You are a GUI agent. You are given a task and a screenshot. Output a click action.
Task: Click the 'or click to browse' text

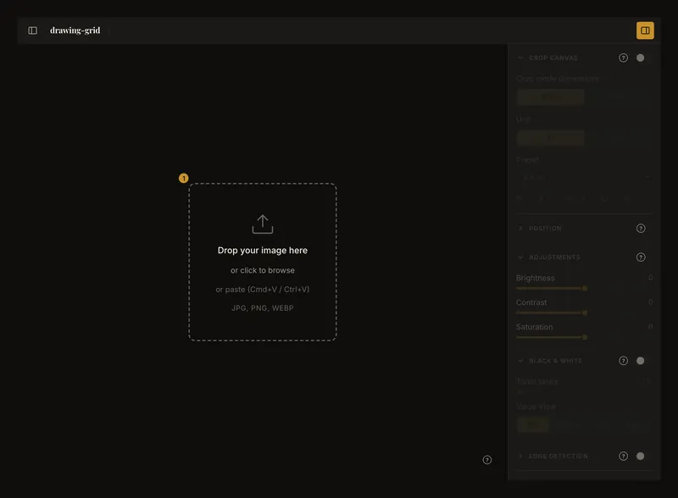point(263,270)
